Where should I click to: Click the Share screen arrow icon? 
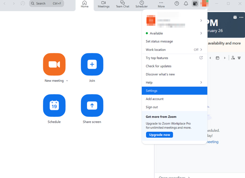[92, 106]
